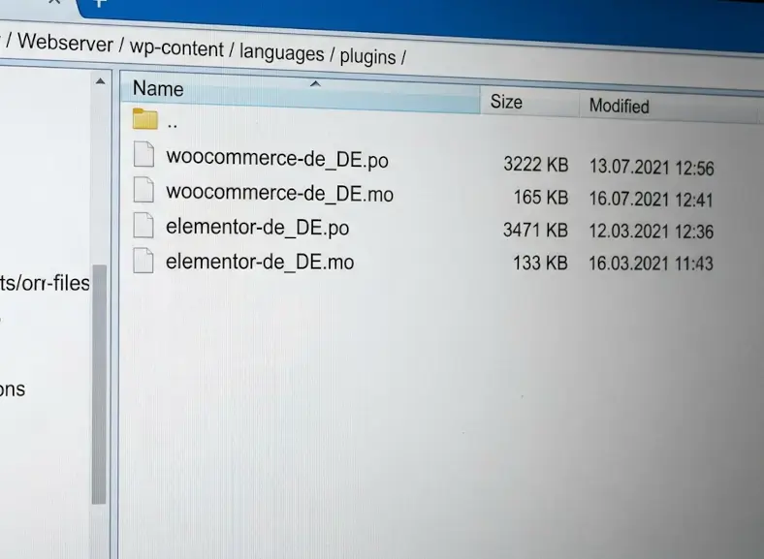
Task: Sort files by Name column header
Action: point(301,92)
